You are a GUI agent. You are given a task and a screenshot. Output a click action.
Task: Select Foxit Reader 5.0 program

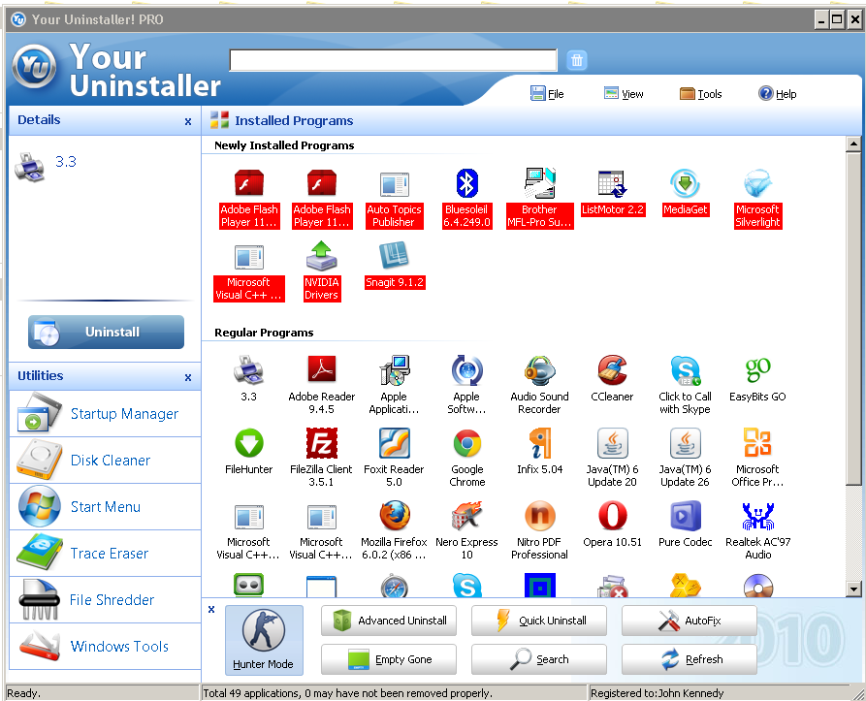394,458
